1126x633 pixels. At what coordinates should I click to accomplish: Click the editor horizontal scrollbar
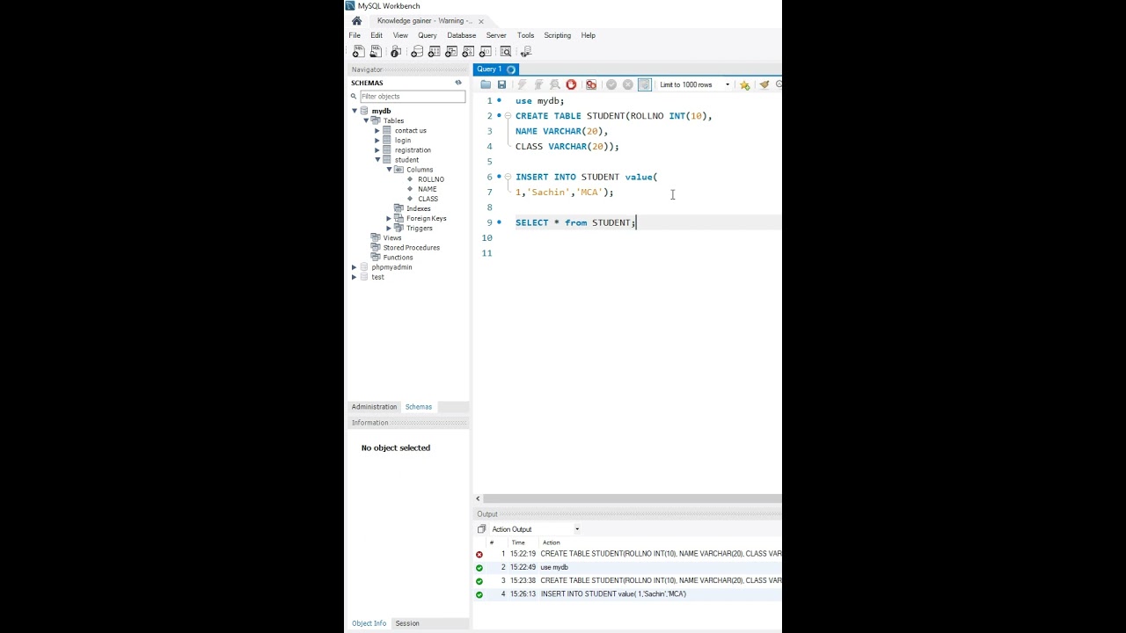(632, 498)
